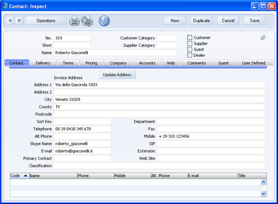Save the contact record
This screenshot has height=204, width=278.
[x=255, y=21]
